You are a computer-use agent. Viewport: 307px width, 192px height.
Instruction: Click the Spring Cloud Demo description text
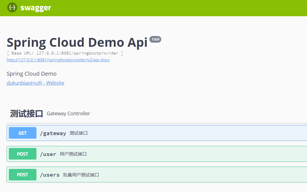pos(31,74)
